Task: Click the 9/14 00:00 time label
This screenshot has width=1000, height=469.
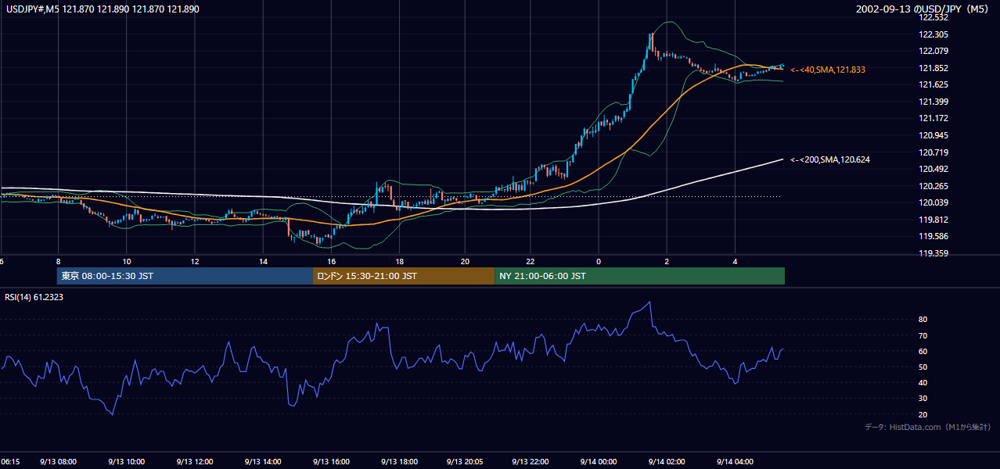Action: (599, 461)
